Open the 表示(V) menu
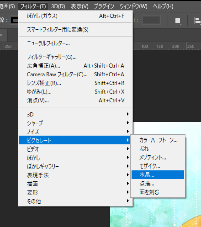This screenshot has width=201, height=227. 79,6
